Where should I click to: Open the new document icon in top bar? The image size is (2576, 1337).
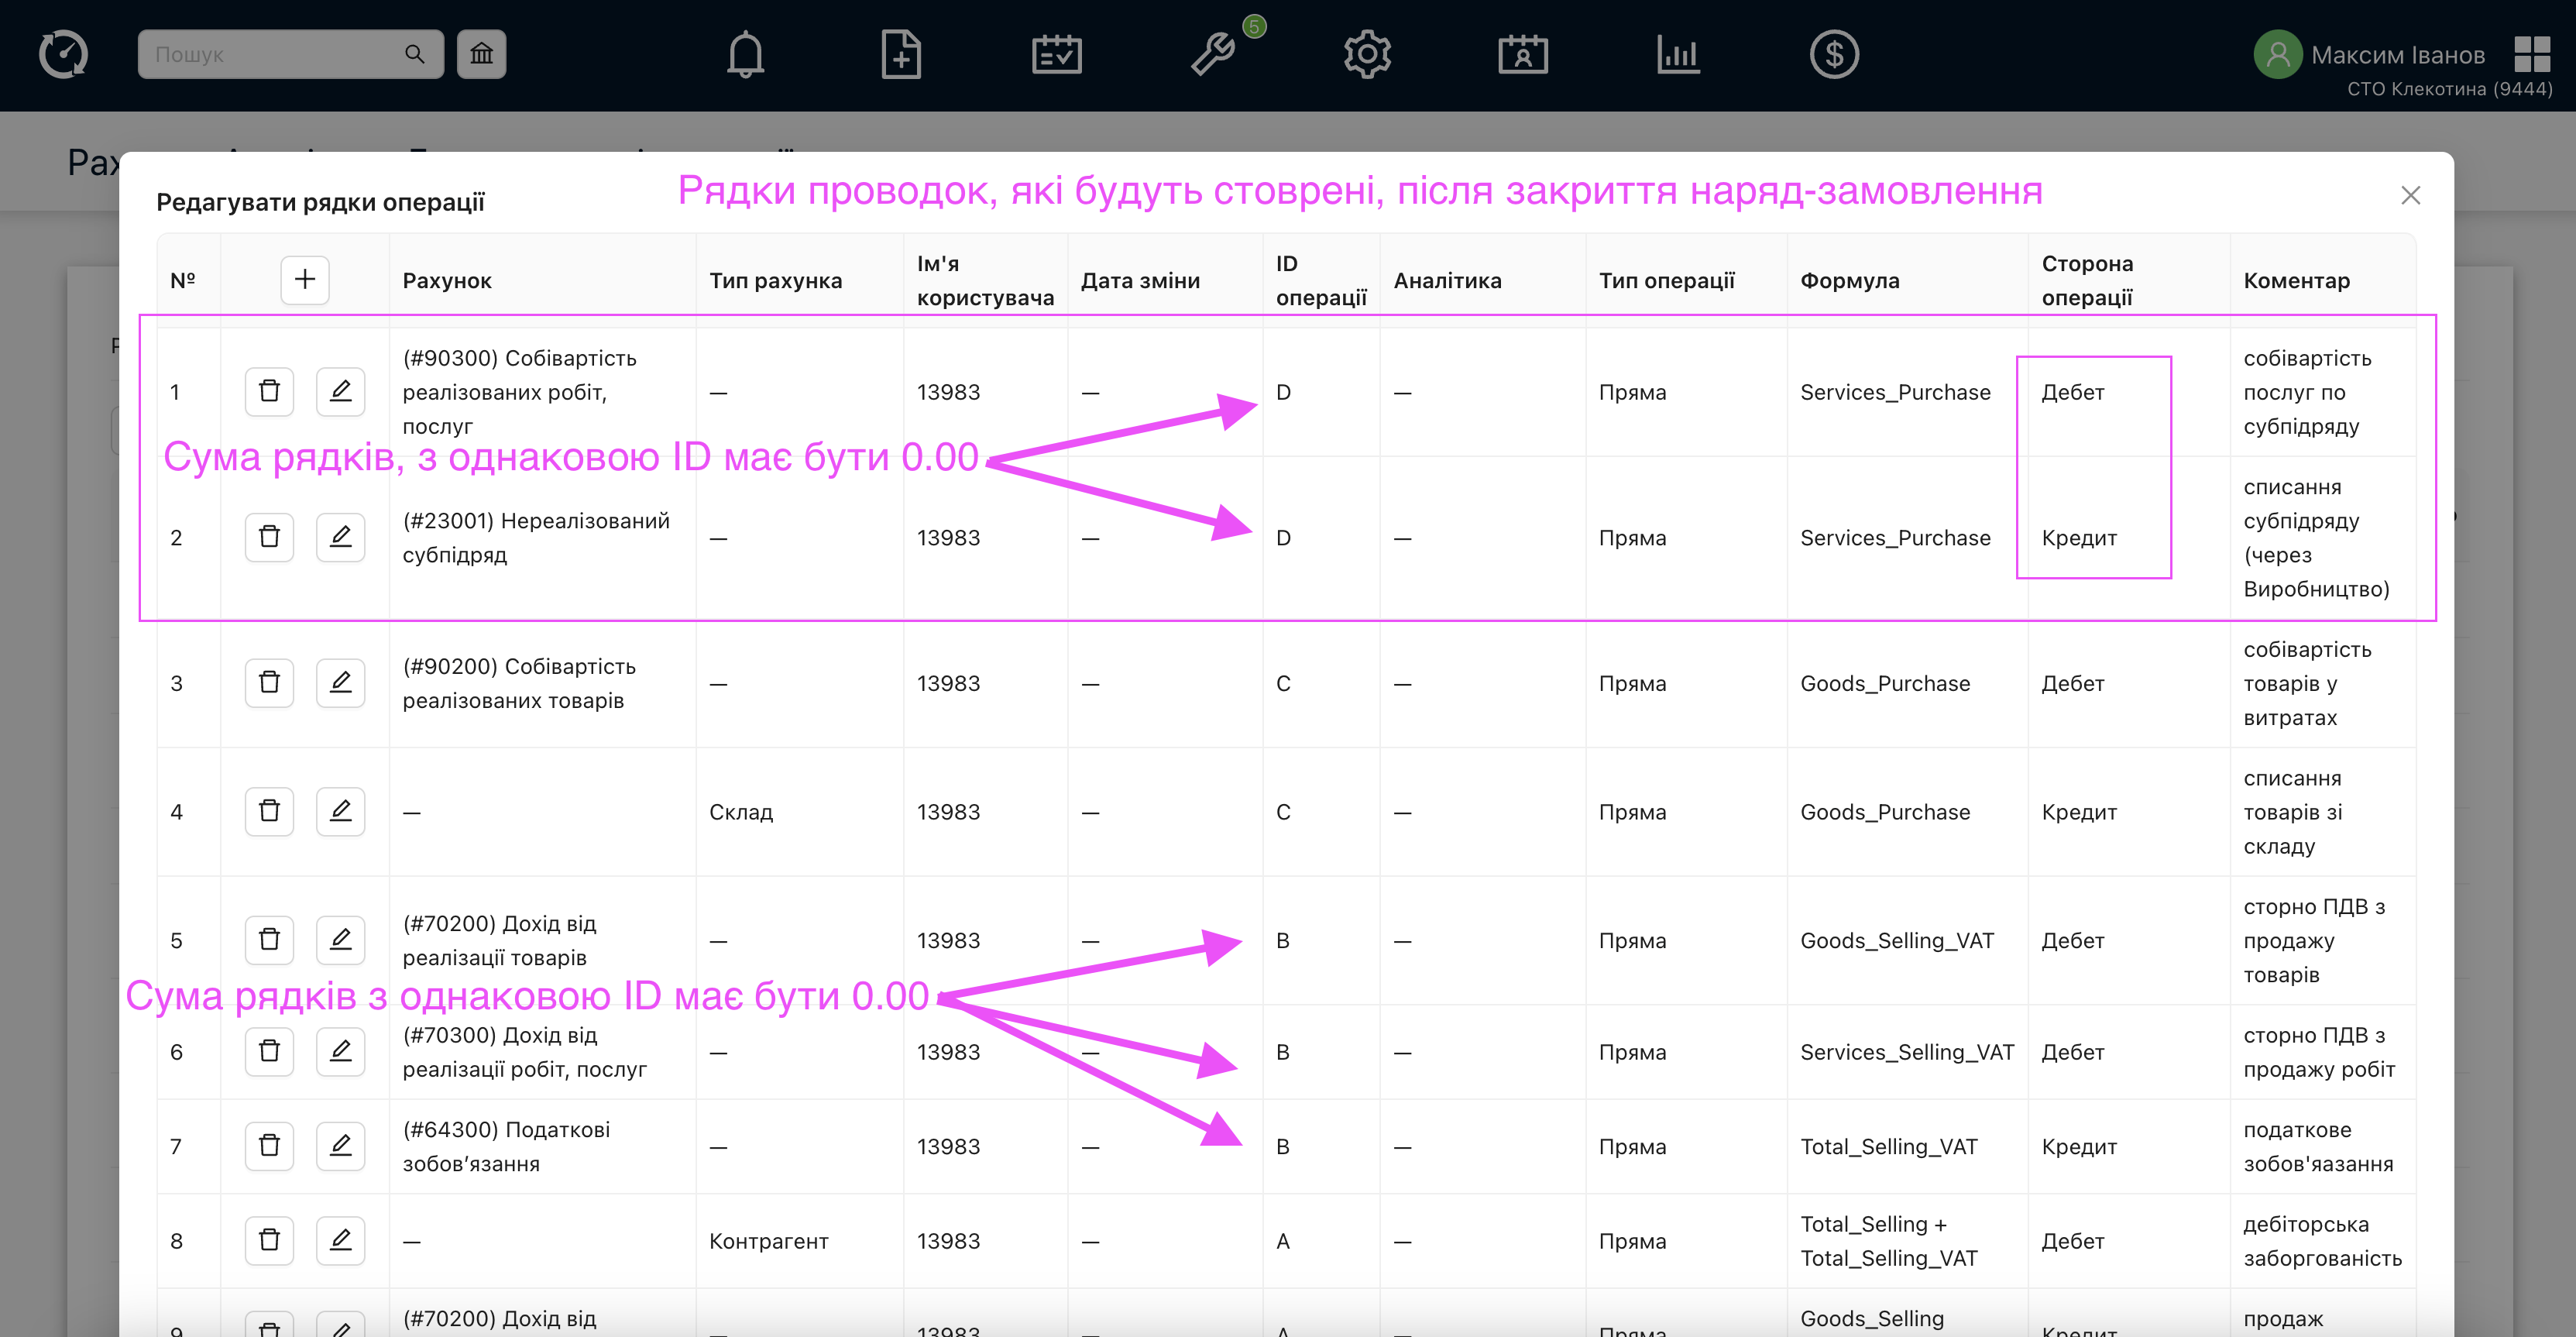[900, 54]
